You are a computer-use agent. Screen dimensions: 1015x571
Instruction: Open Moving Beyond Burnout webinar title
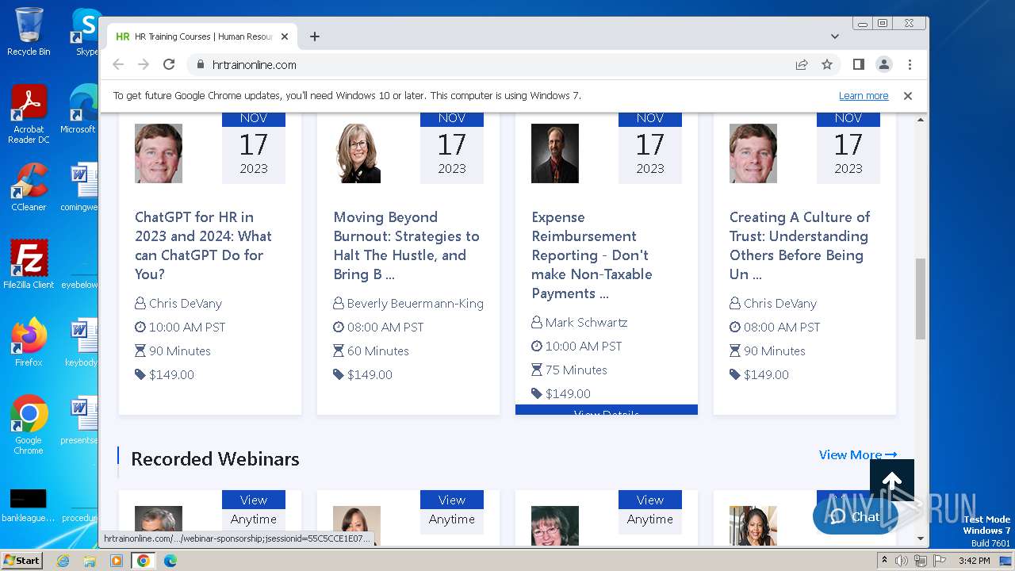[406, 246]
